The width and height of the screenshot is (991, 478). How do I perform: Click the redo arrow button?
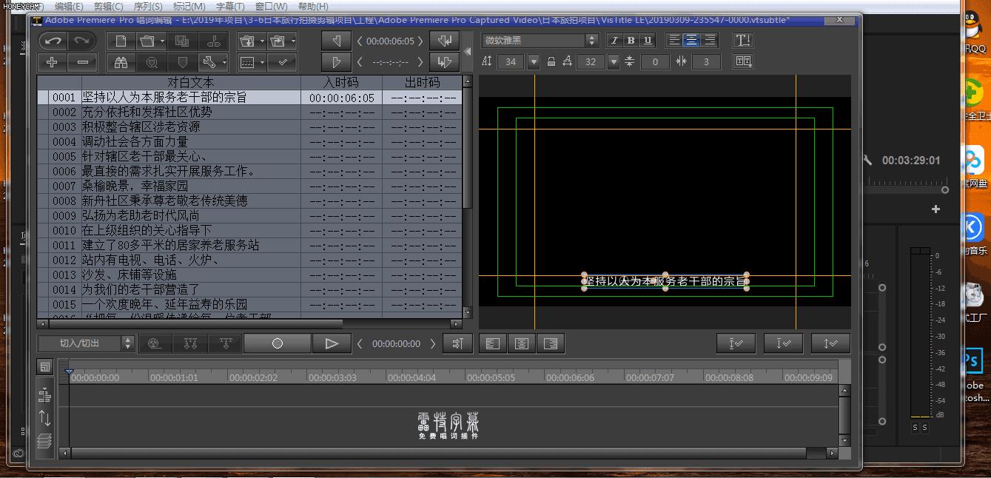click(83, 41)
